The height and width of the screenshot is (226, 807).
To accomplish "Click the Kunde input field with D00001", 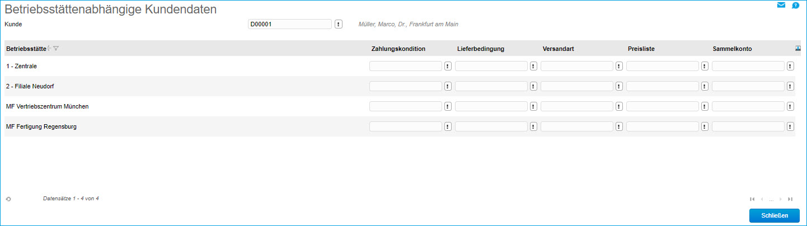I will [290, 25].
